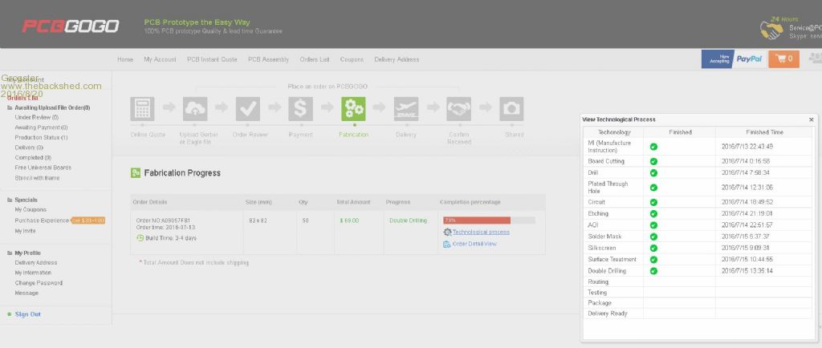The width and height of the screenshot is (822, 348).
Task: Open the Technological process link
Action: point(480,232)
